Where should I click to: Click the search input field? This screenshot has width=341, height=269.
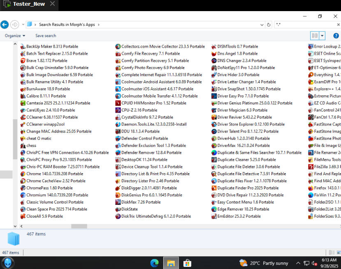[x=306, y=25]
